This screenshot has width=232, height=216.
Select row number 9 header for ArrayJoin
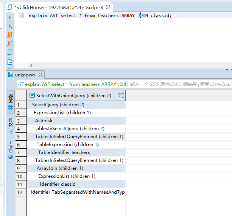coord(19,168)
